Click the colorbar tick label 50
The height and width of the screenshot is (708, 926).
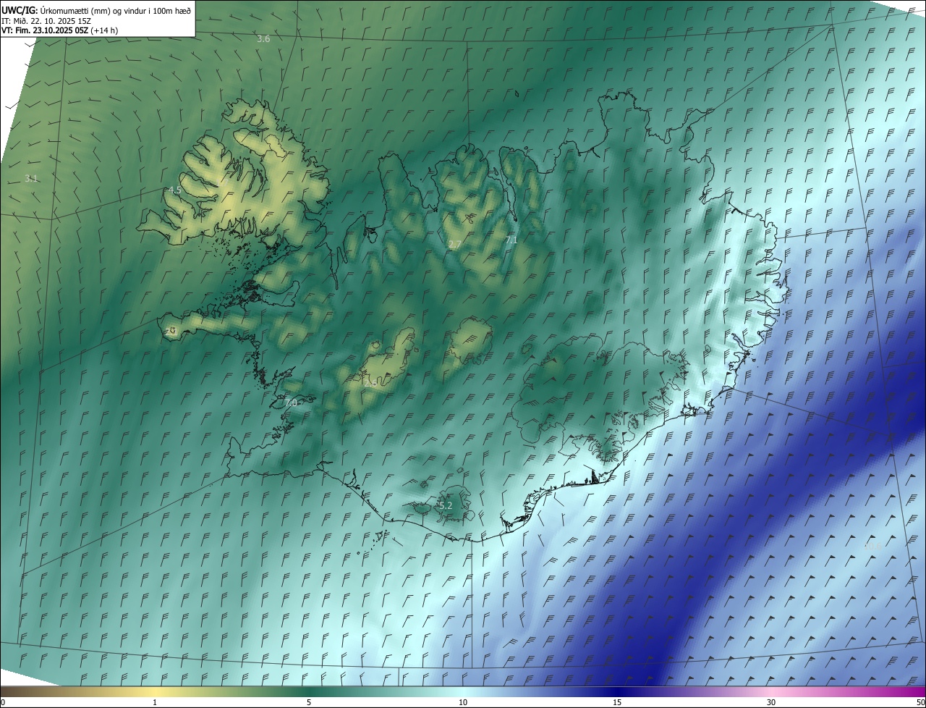[920, 702]
